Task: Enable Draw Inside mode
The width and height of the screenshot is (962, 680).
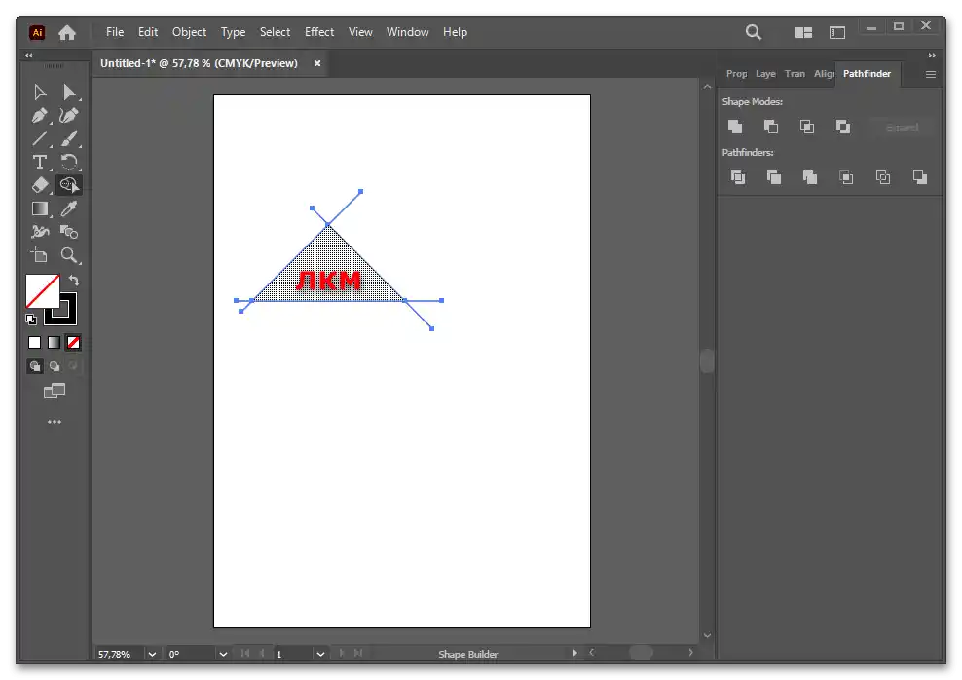Action: click(x=74, y=366)
